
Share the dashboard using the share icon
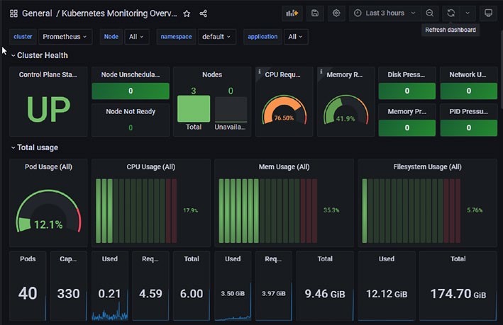(203, 13)
